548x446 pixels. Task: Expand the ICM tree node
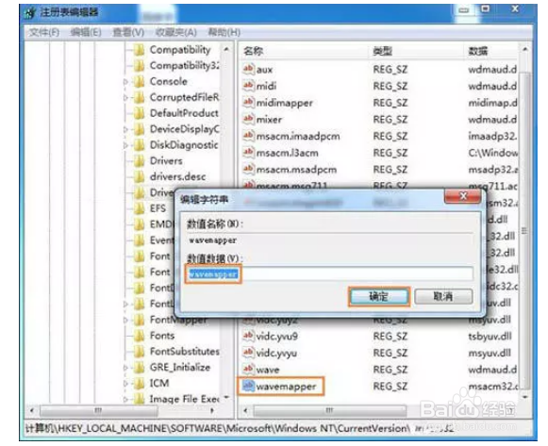pos(125,383)
